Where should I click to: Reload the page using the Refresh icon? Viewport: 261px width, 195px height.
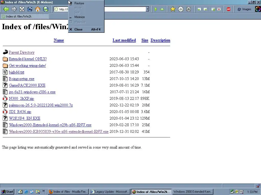30,9
